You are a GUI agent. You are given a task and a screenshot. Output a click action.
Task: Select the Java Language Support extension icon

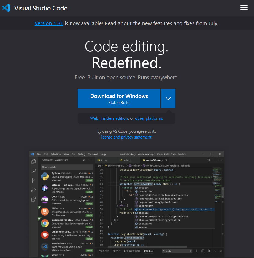tap(45, 235)
